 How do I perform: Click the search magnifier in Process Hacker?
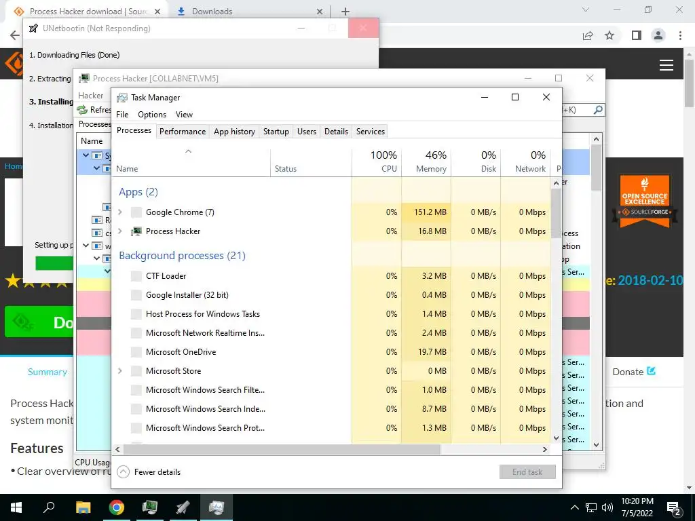point(598,109)
